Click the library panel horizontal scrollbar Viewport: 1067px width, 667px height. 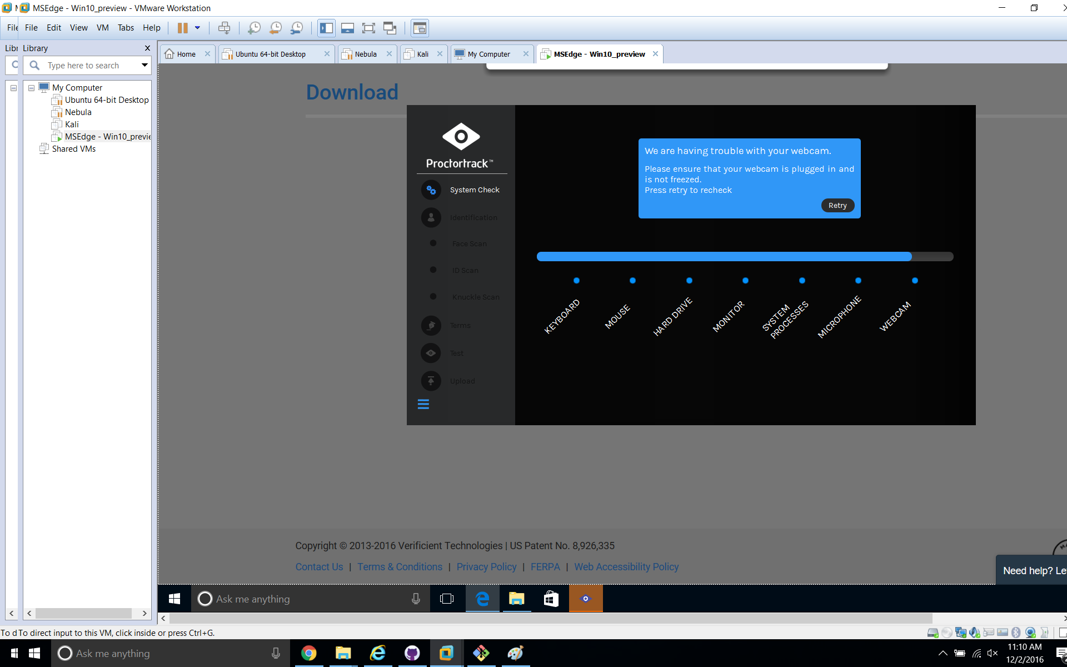point(83,614)
